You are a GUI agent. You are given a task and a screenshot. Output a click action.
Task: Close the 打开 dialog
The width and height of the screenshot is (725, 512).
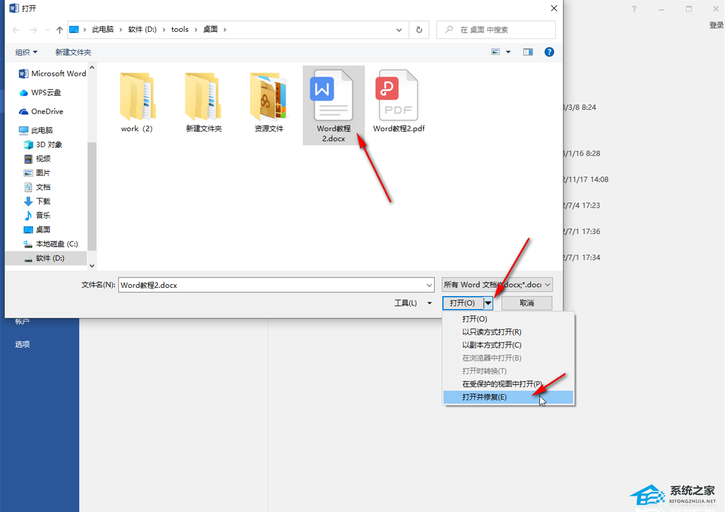[x=554, y=8]
